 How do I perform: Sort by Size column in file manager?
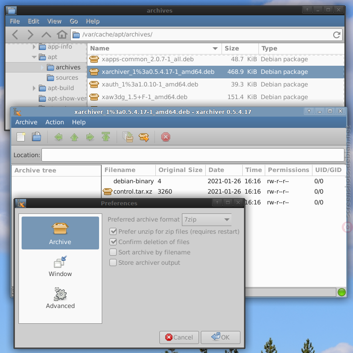click(x=240, y=49)
